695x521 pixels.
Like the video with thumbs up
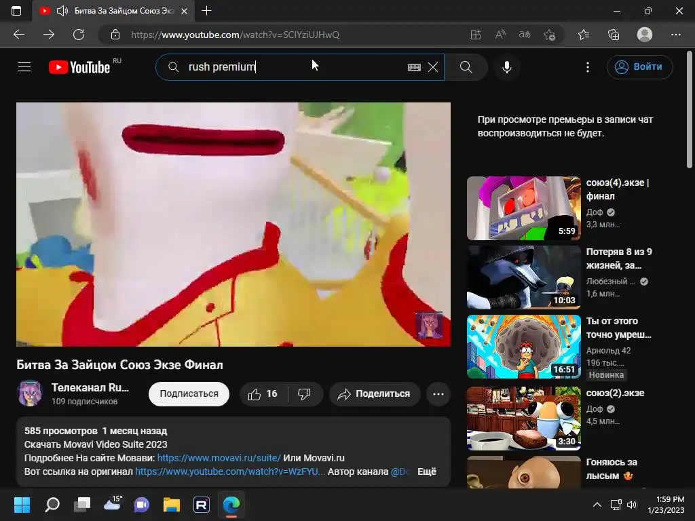263,394
